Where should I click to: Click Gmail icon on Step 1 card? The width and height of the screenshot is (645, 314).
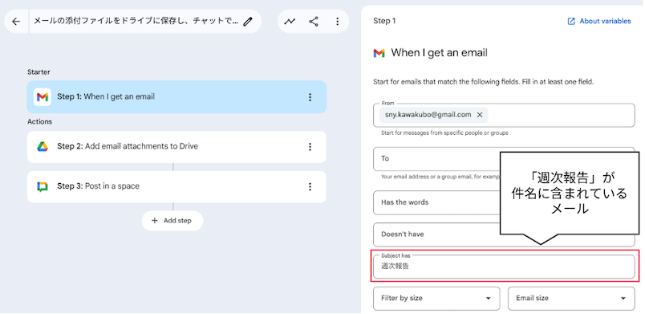43,97
